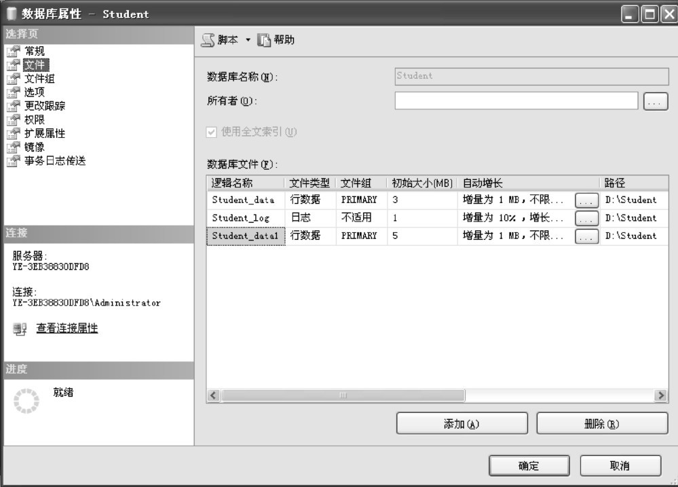Maximize the 数据库属性 window
678x487 pixels.
coord(649,14)
